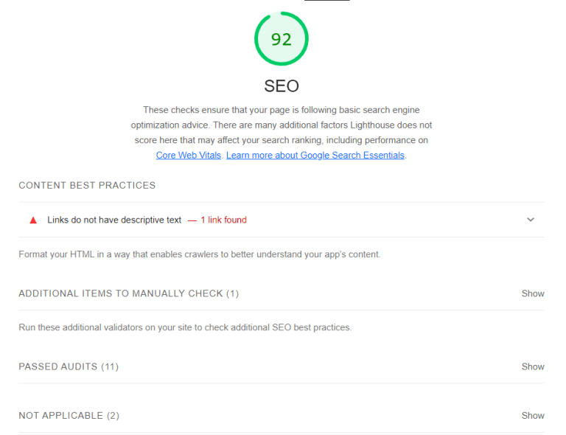
Task: Click the 'Not Applicable (2)' heading
Action: [69, 416]
